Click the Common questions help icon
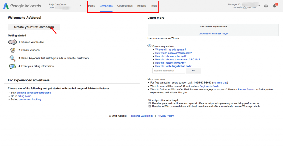Viewport: 283px width, 146px height. coord(150,46)
